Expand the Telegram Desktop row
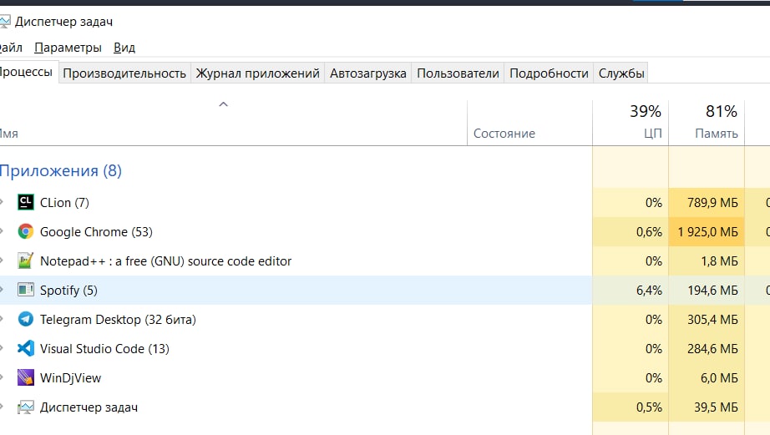The height and width of the screenshot is (435, 770). [x=2, y=319]
